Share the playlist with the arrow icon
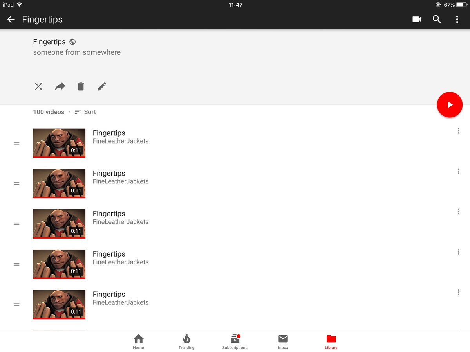 pos(60,86)
